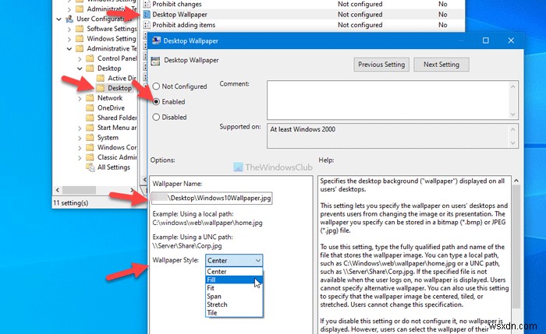
Task: Click the selected Desktop subfolder icon
Action: [101, 88]
